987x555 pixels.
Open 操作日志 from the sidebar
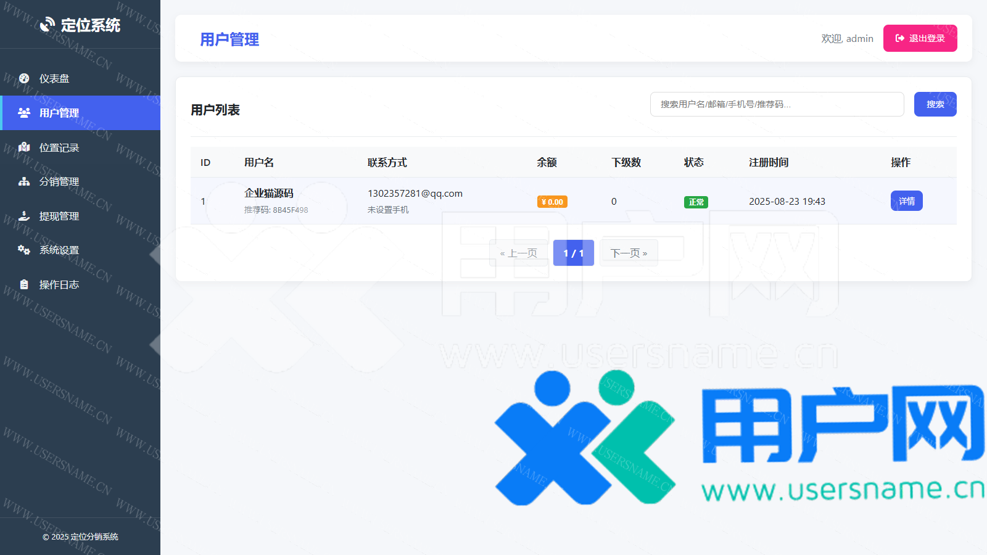pos(59,285)
